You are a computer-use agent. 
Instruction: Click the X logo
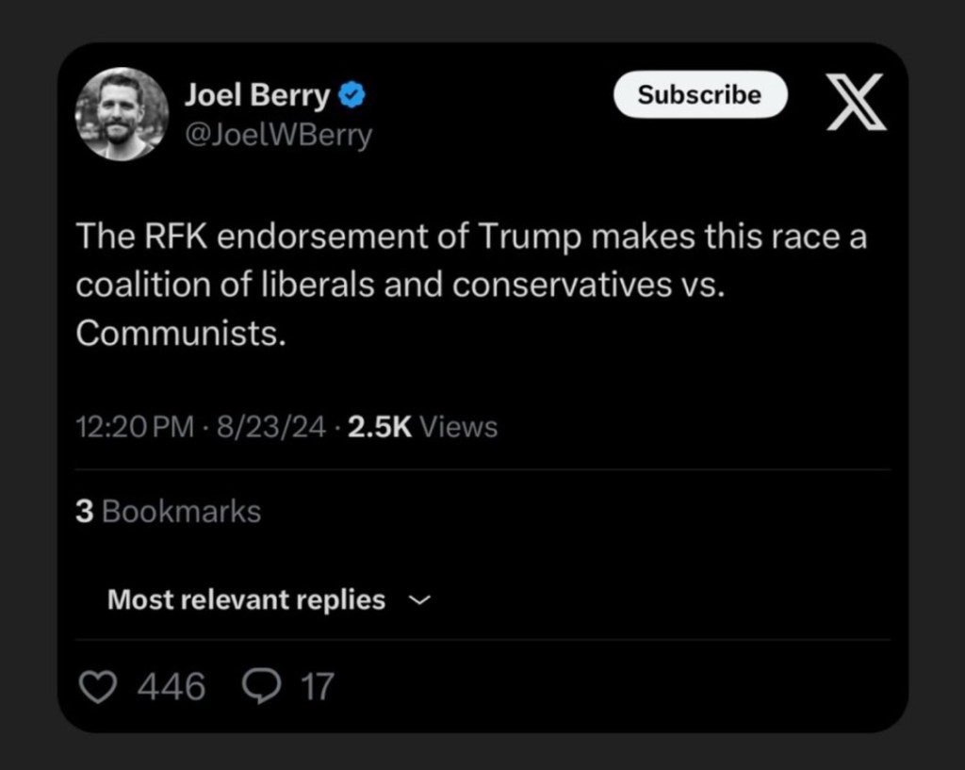click(x=855, y=102)
